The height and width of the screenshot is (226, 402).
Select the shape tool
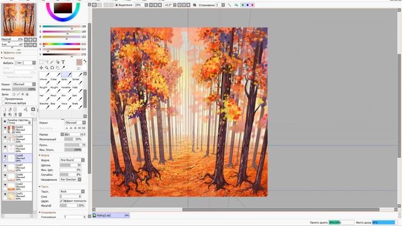tap(57, 62)
